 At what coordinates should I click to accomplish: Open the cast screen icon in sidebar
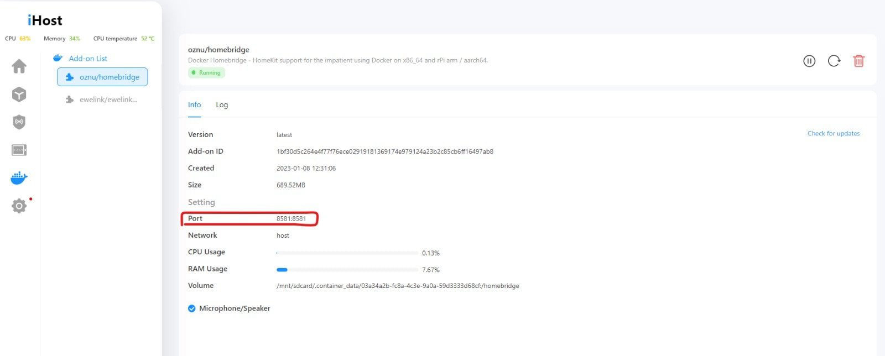19,150
